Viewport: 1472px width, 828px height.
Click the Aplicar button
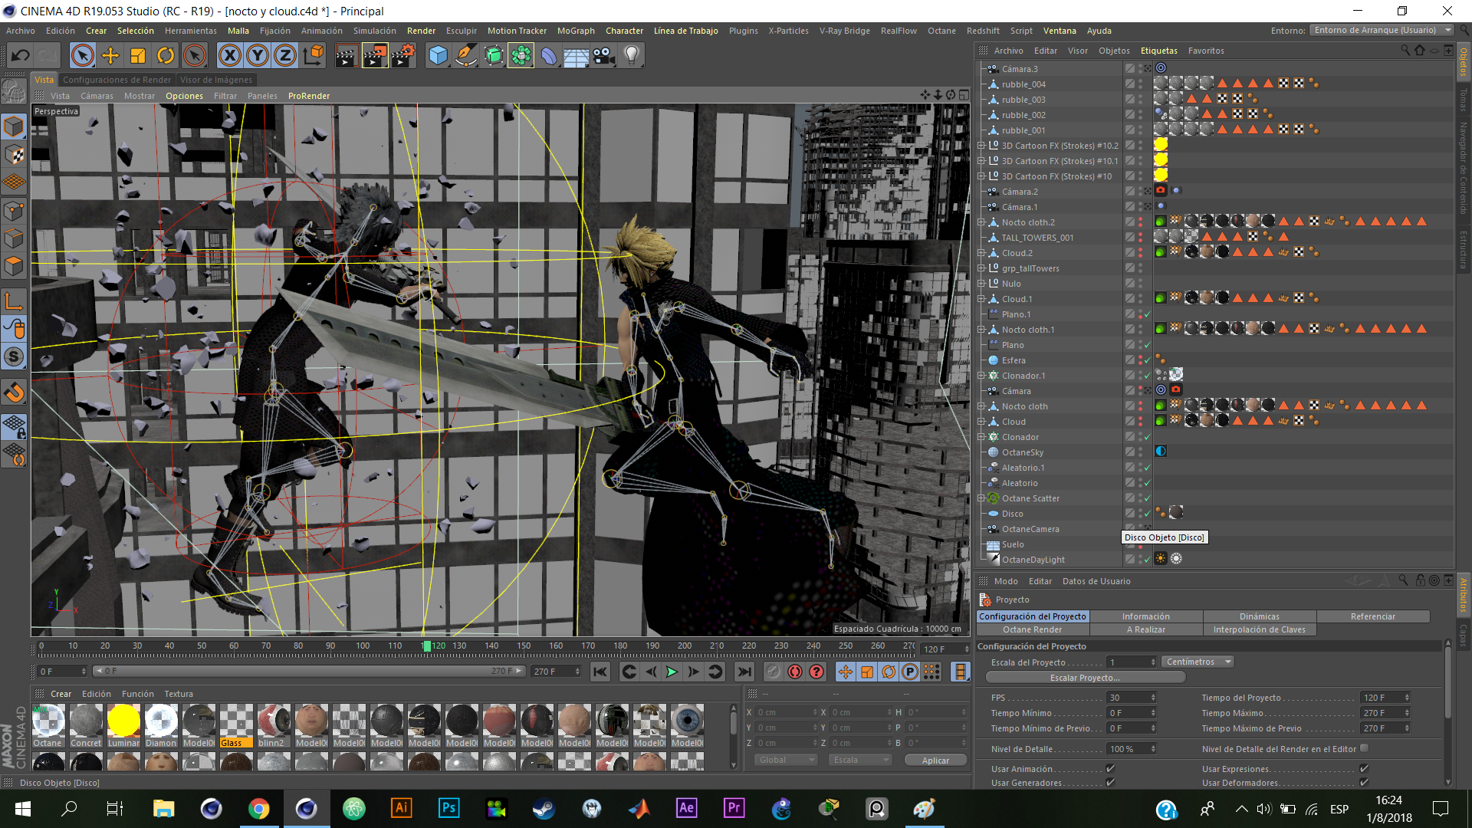(935, 760)
